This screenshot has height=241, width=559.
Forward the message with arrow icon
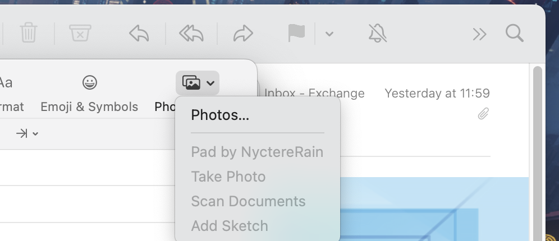tap(243, 34)
